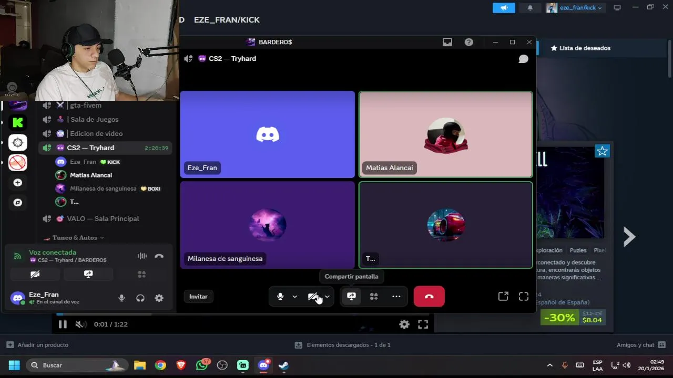Click the wishlist star on game capsule
Screen dimensions: 673x378
602,151
